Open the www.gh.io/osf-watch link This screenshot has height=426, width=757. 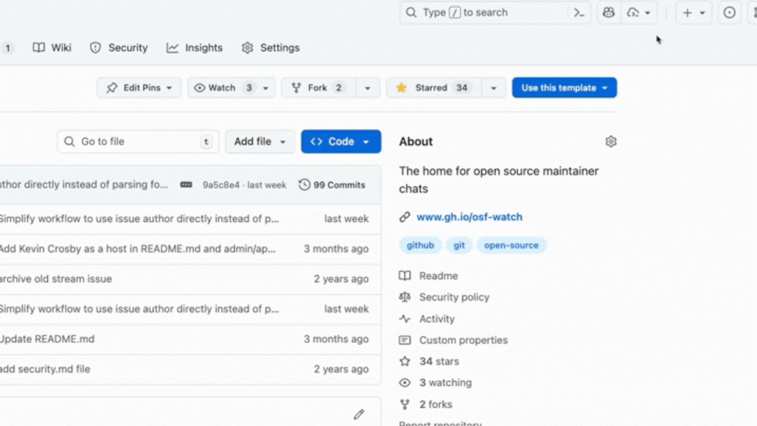point(469,217)
